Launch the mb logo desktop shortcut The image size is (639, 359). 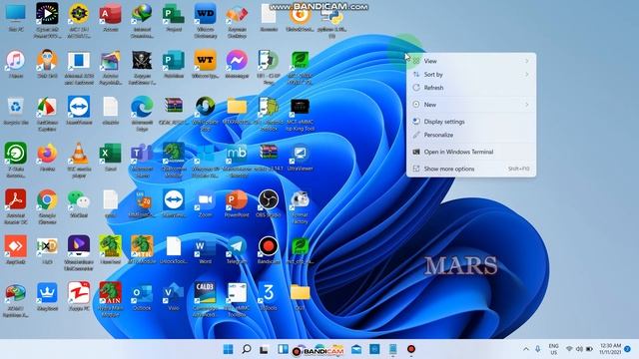[x=237, y=161]
